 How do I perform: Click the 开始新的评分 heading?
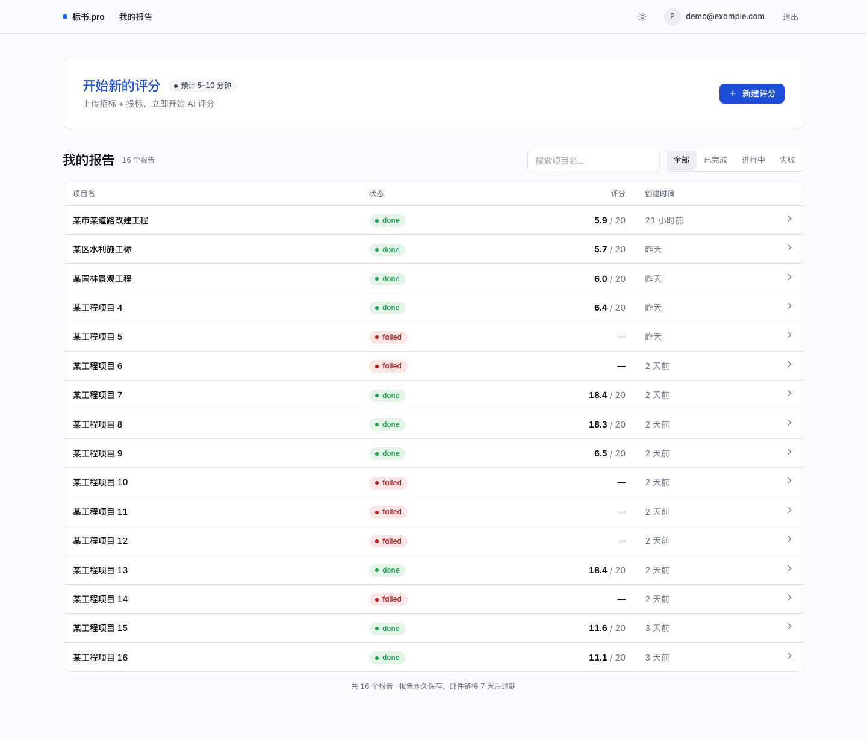pos(122,86)
